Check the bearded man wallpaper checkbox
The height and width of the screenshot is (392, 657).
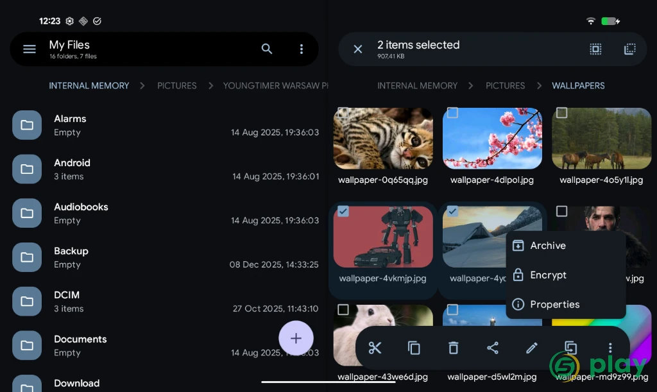click(x=561, y=211)
